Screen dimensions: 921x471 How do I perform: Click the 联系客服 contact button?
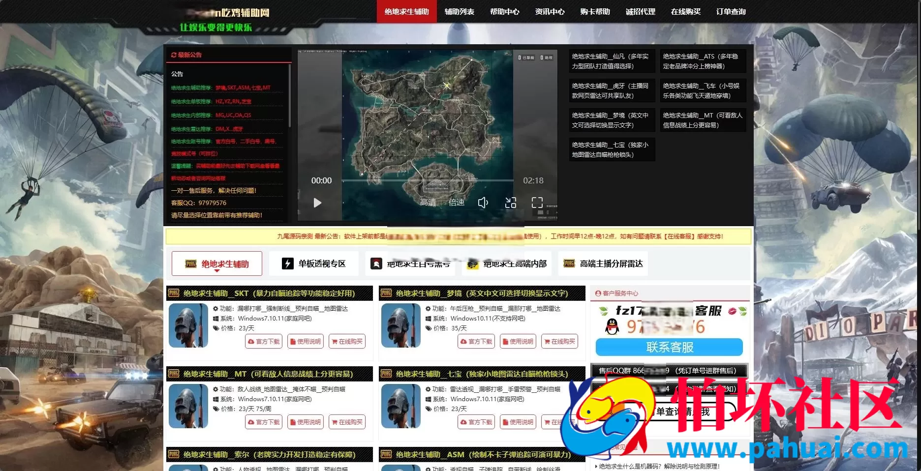click(x=669, y=347)
